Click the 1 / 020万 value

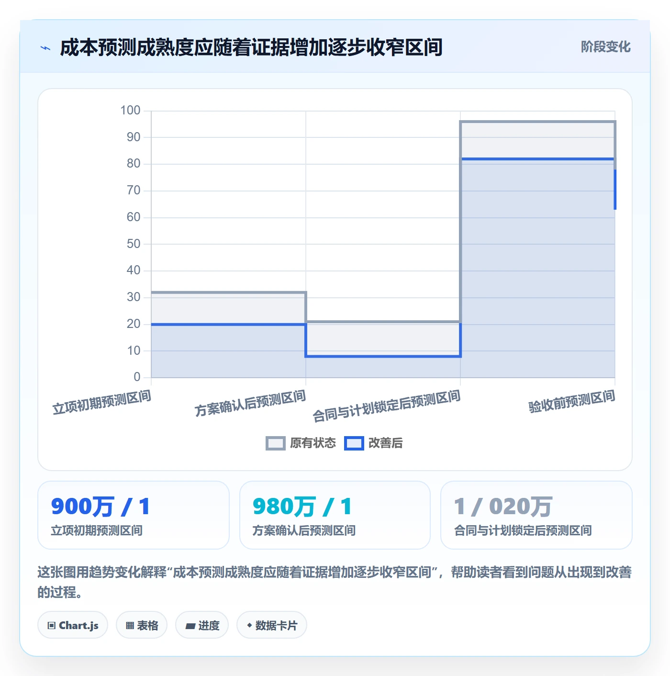503,507
